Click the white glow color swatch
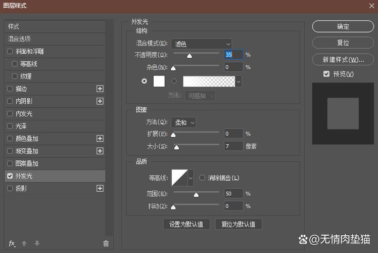This screenshot has height=253, width=378. [159, 81]
